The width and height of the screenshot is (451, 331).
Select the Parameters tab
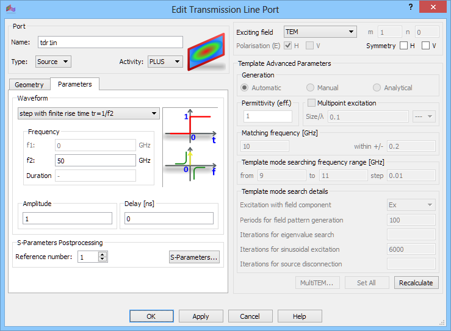[x=74, y=84]
